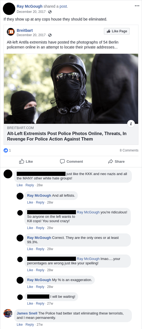This screenshot has height=329, width=142.
Task: Click the Breitbart page name link
Action: [25, 30]
